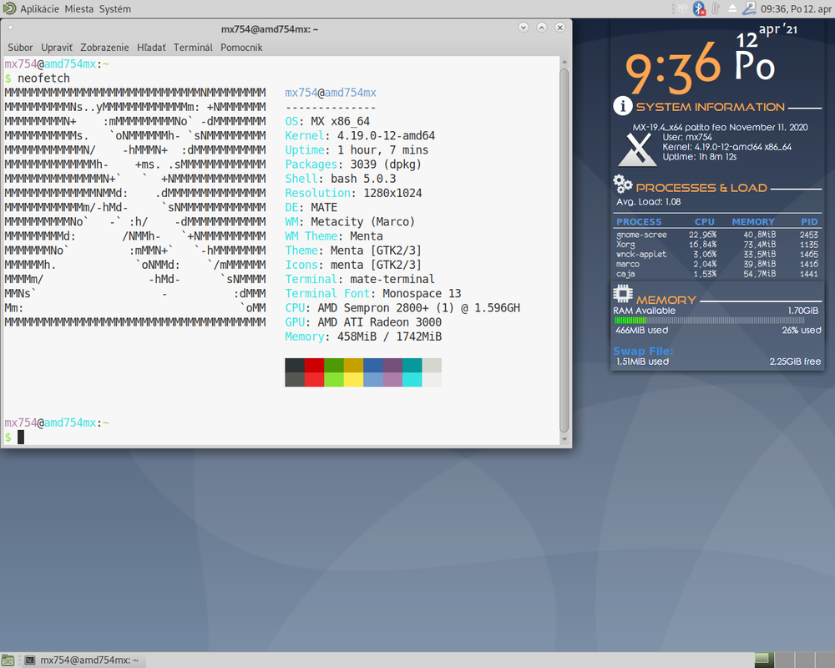Open the panel clock showing 09:36, Po 12. apr
835x668 pixels.
[796, 9]
